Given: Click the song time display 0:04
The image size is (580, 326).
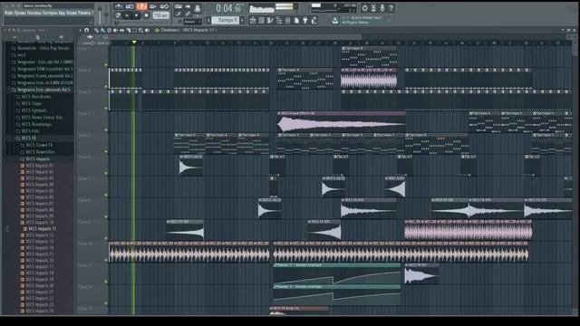Looking at the screenshot, I should point(228,8).
